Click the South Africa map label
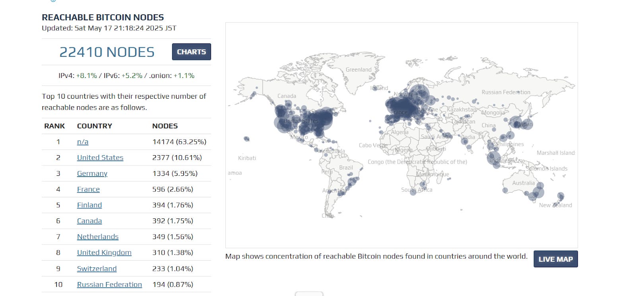Screen dimensions: 636x296 (417, 190)
